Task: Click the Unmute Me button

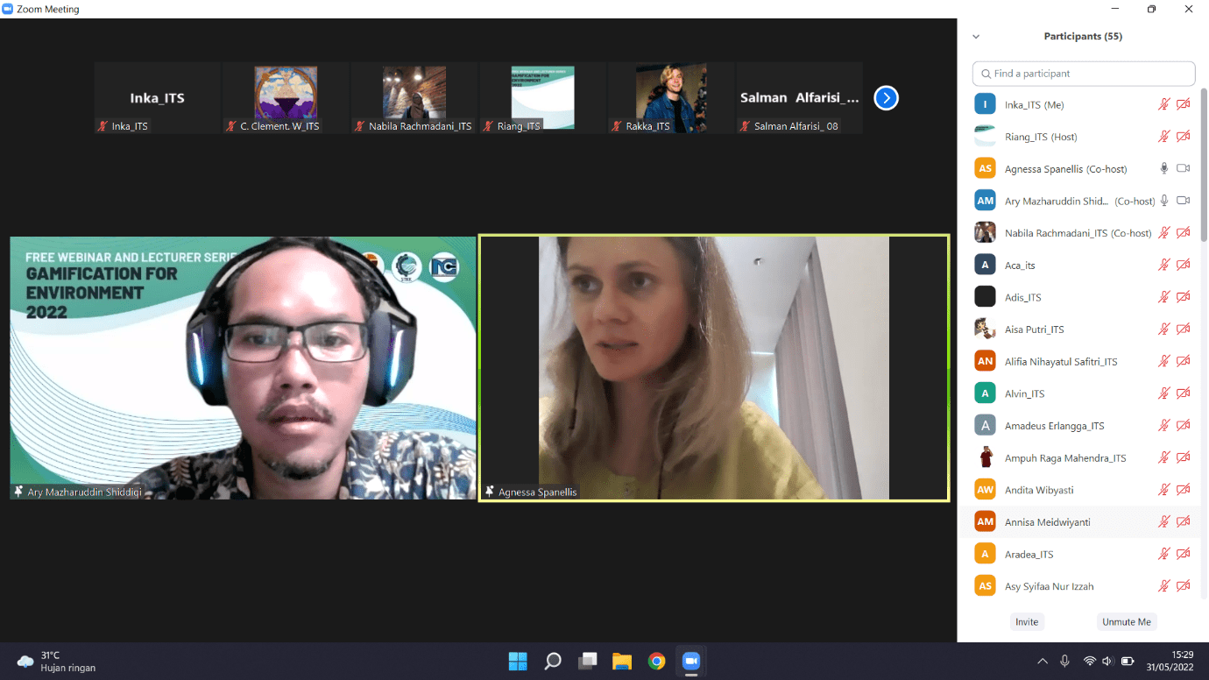Action: 1126,622
